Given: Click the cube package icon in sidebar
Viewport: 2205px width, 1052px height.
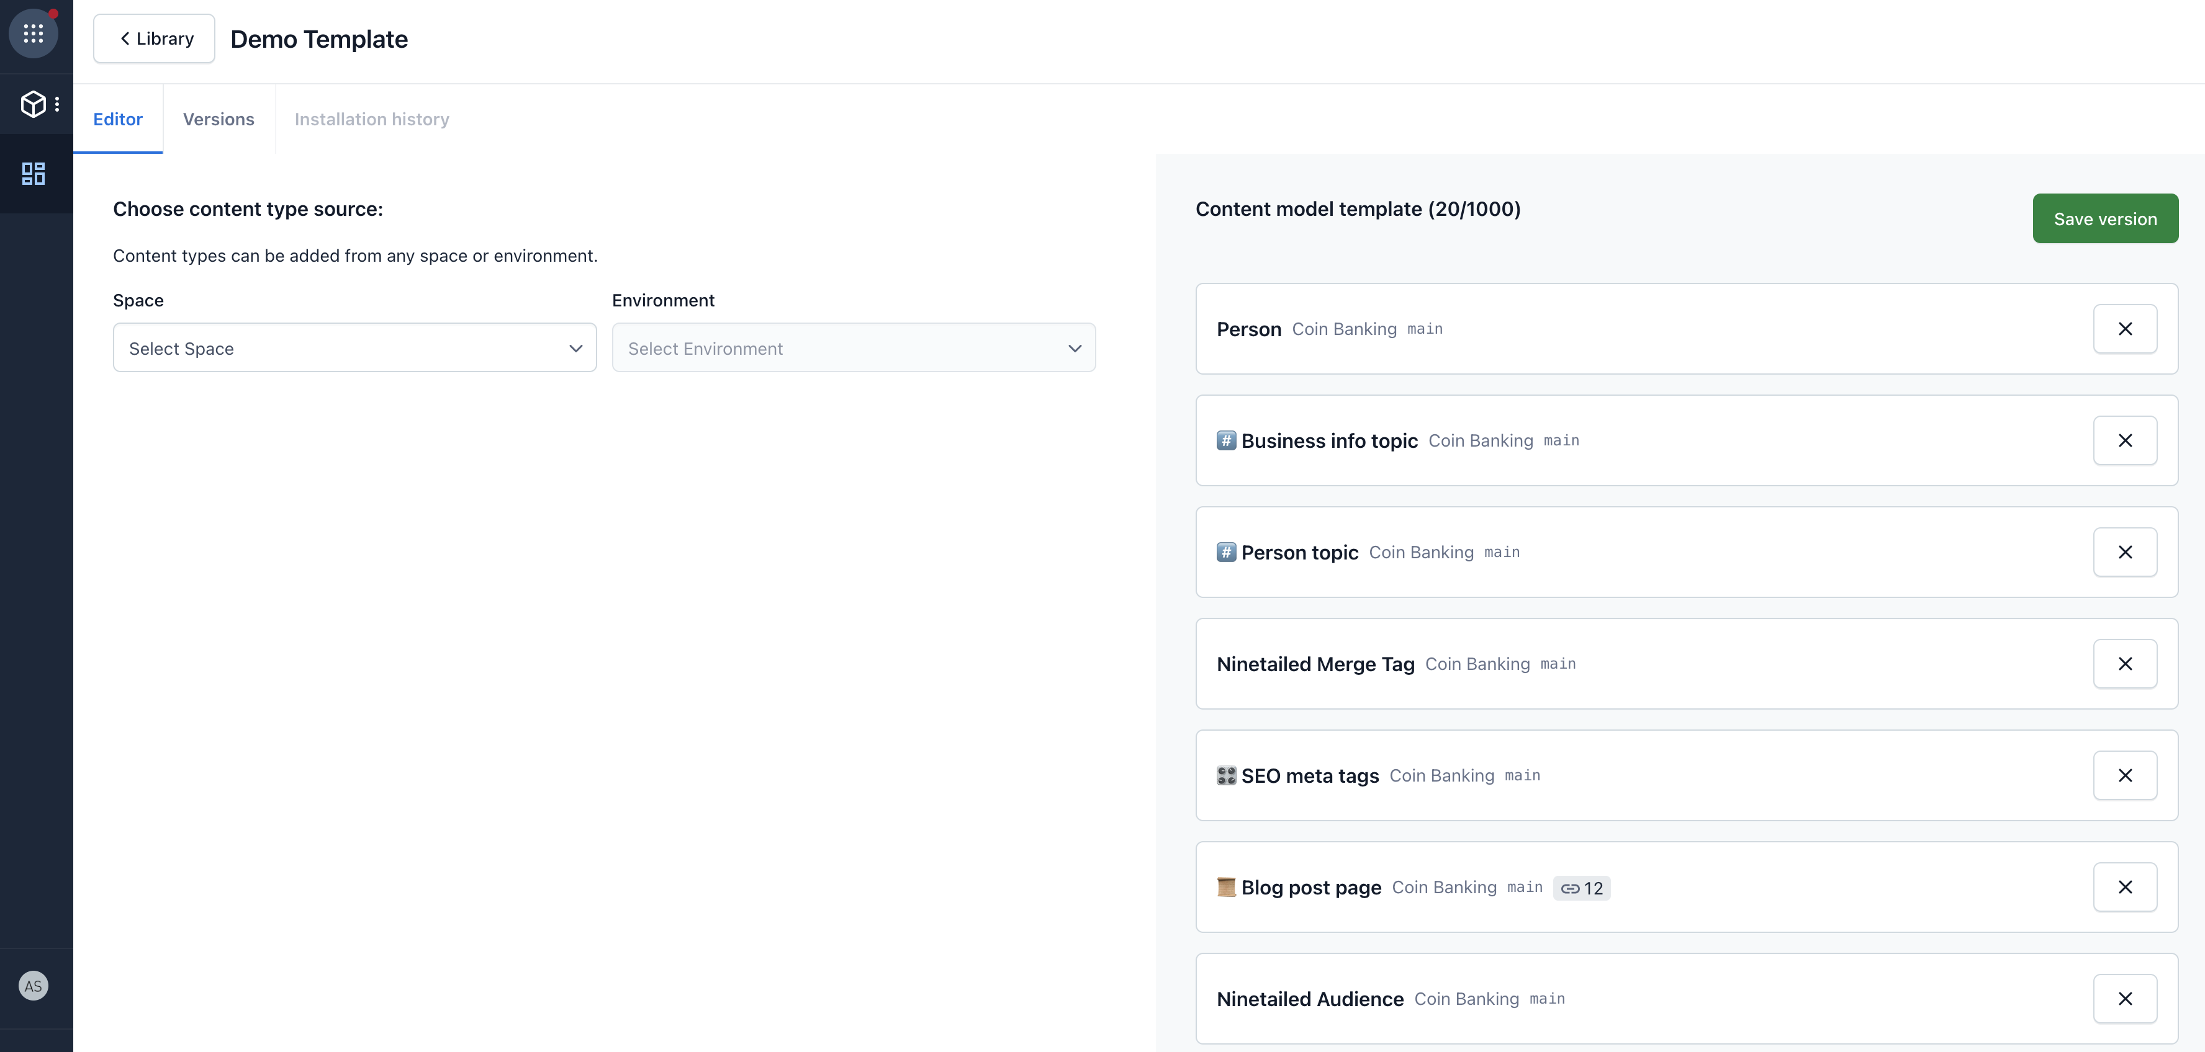Looking at the screenshot, I should (x=34, y=104).
